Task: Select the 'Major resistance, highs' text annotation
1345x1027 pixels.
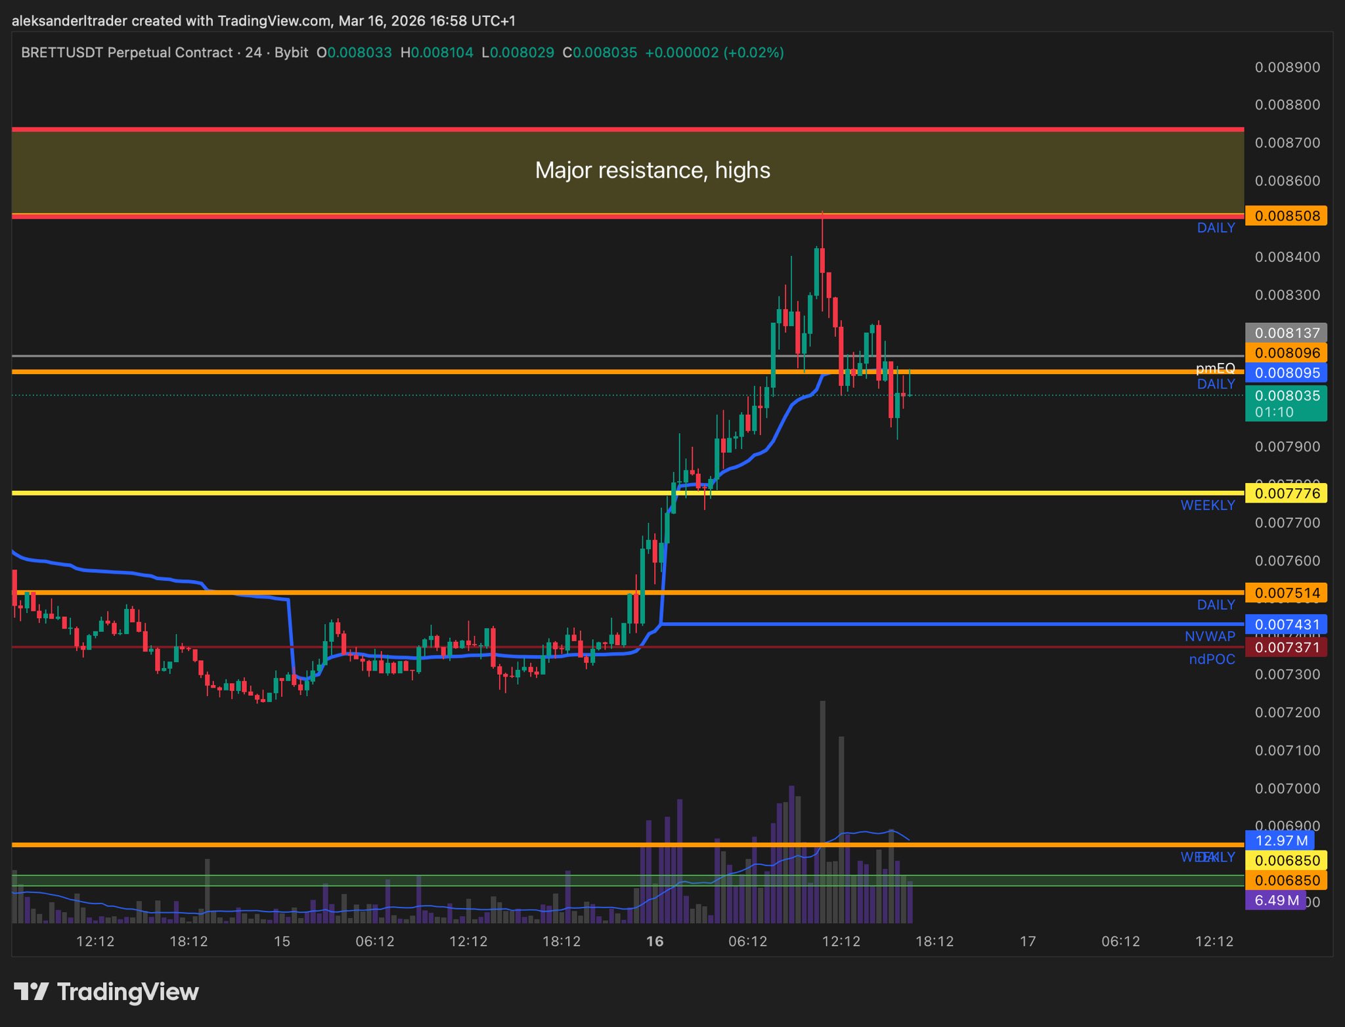Action: click(652, 171)
